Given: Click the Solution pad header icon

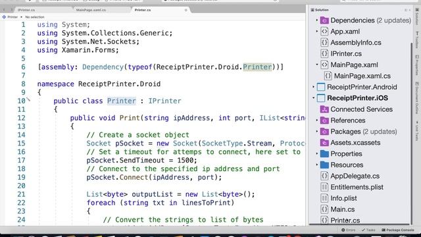Looking at the screenshot, I should pyautogui.click(x=312, y=10).
